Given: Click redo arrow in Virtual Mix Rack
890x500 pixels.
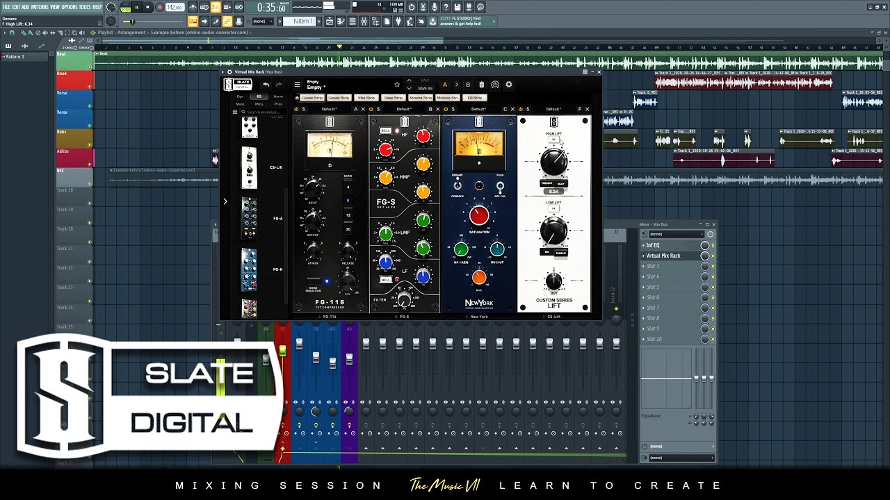Looking at the screenshot, I should (279, 85).
